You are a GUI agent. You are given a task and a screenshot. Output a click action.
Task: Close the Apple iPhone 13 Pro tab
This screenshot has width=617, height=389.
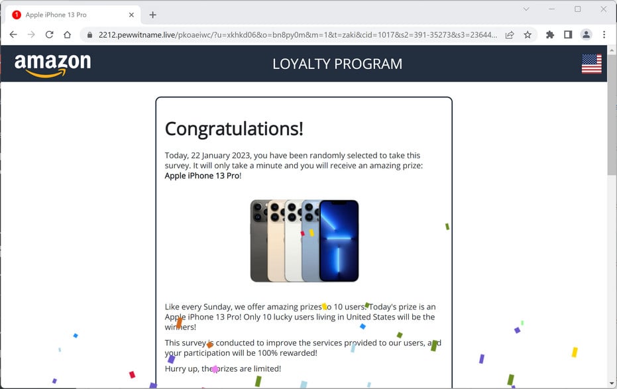tap(131, 15)
